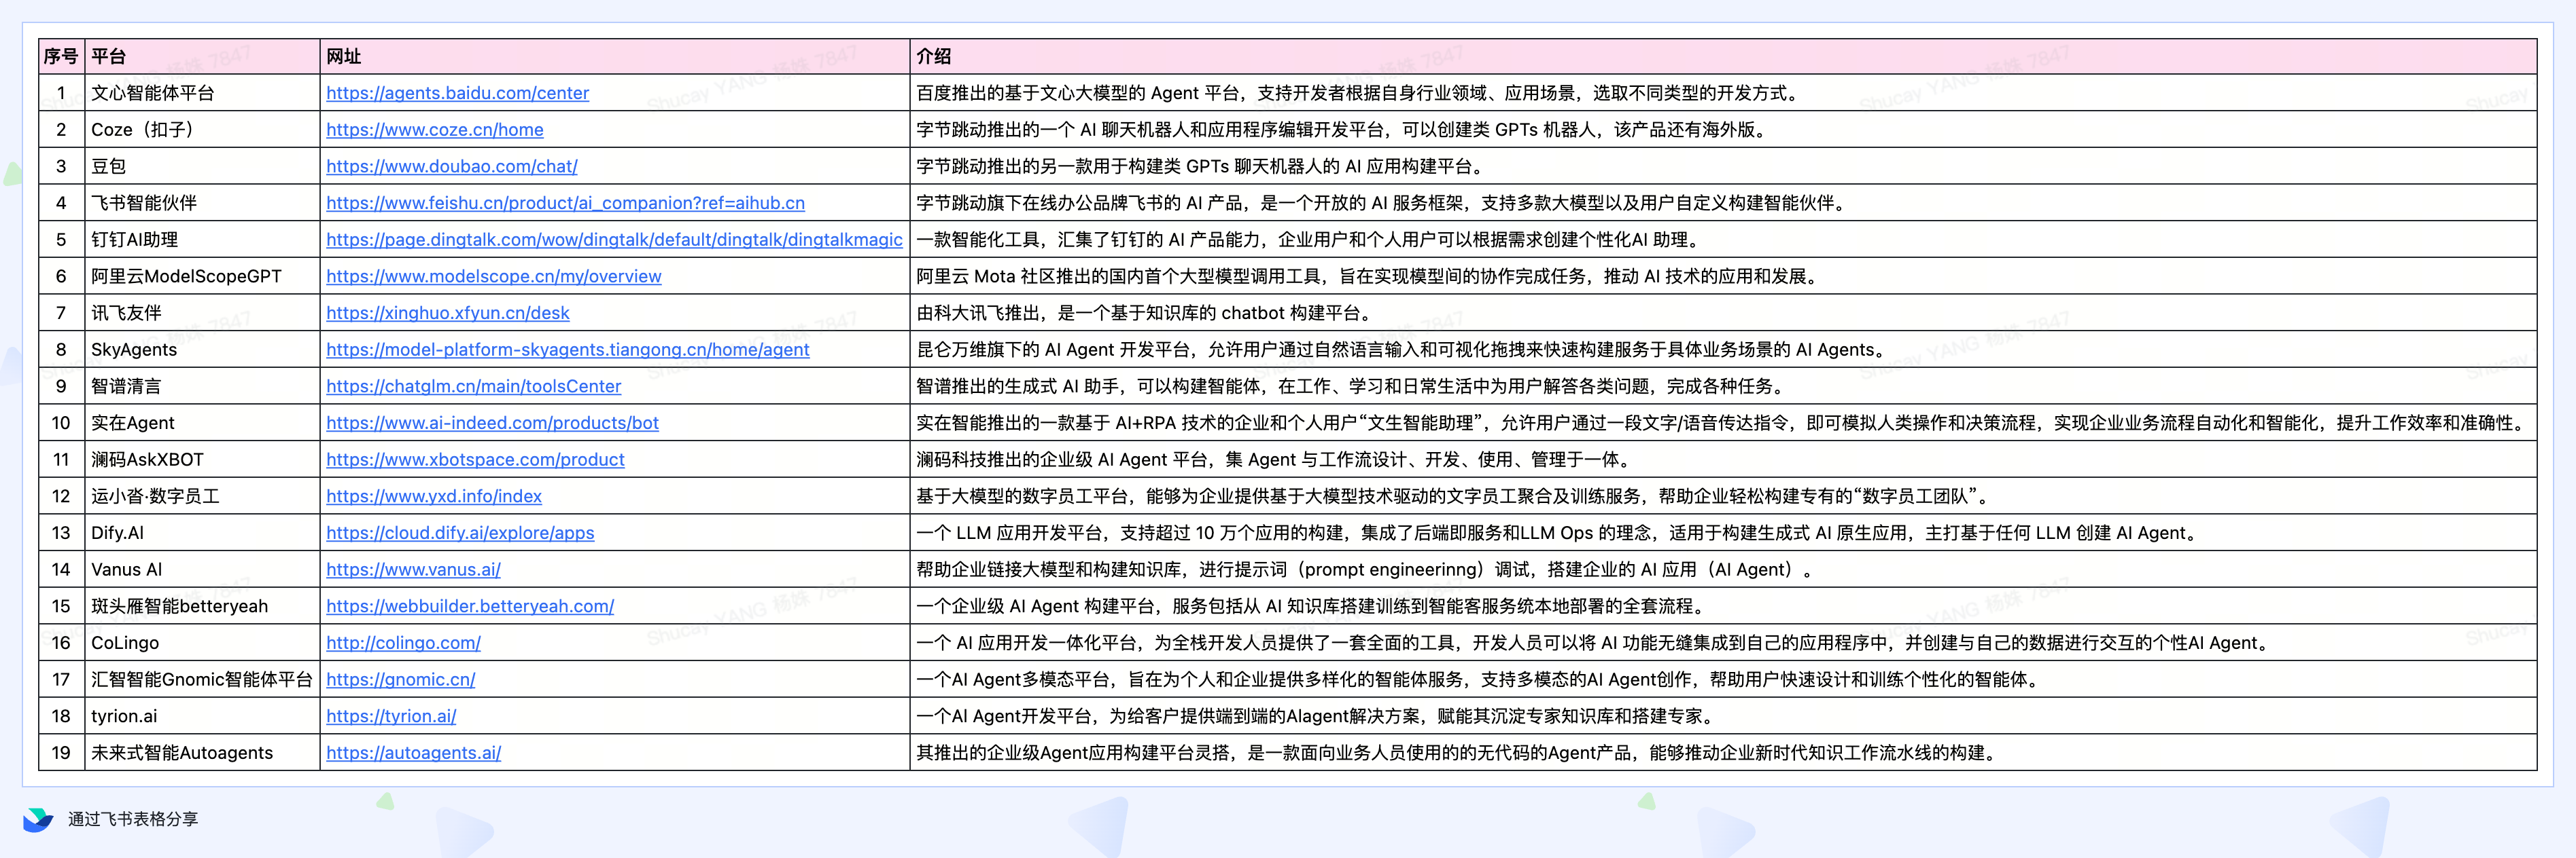Open the www.doubao.com/chat link

pos(452,167)
